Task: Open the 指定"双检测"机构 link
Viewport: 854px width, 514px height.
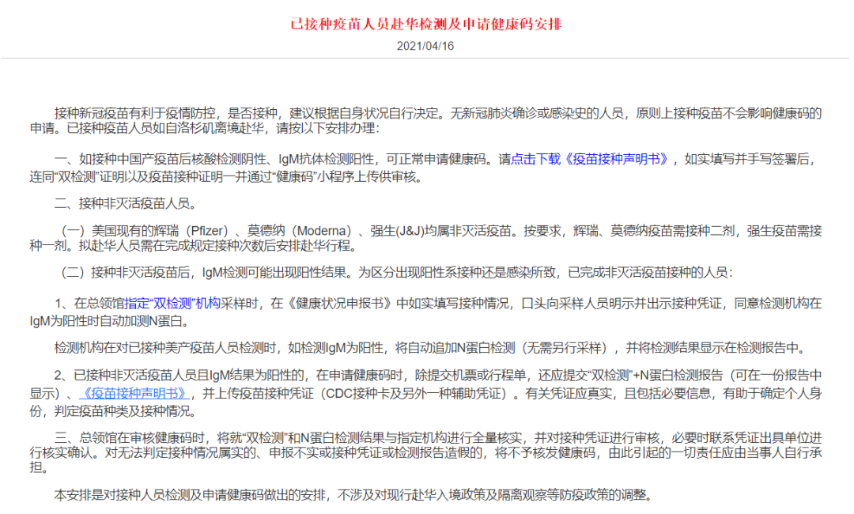Action: pos(172,304)
